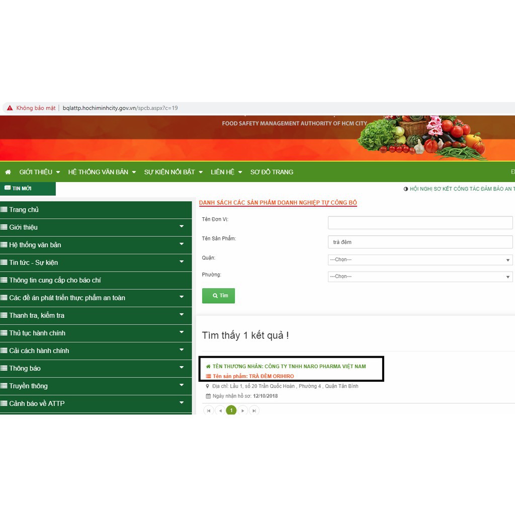Go to previous page pagination arrow
The width and height of the screenshot is (515, 515).
[220, 410]
